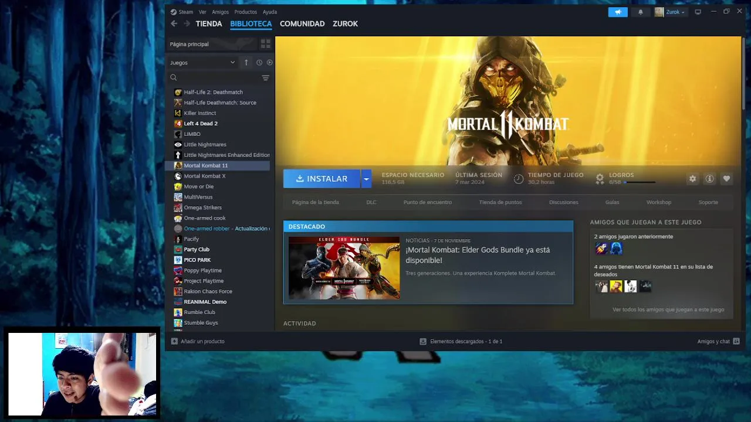Viewport: 751px width, 422px height.
Task: Open advanced filter options icon
Action: (265, 78)
